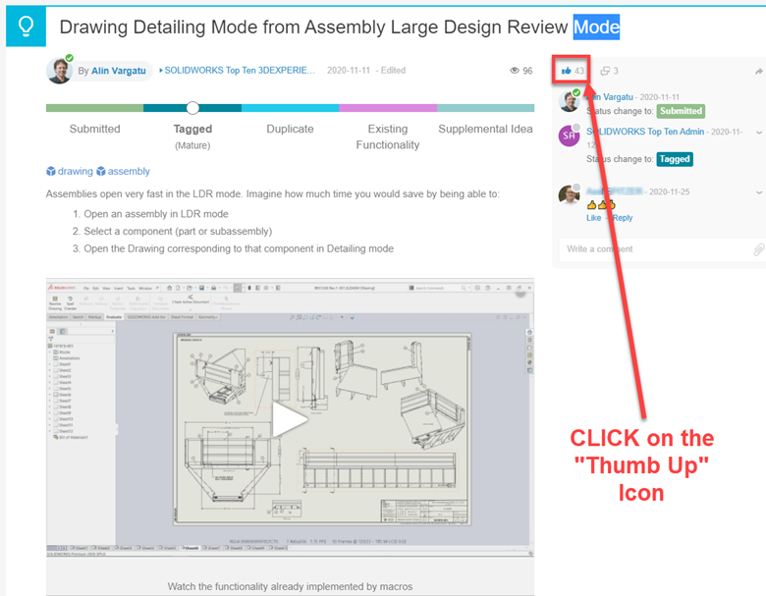Click the green Submitted status segment
This screenshot has width=766, height=596.
95,108
